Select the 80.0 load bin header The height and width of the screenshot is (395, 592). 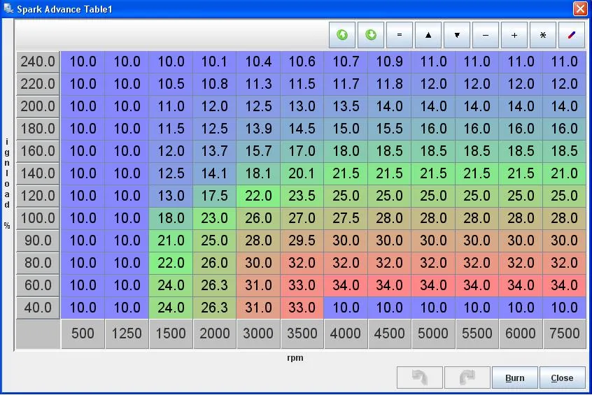click(x=38, y=263)
